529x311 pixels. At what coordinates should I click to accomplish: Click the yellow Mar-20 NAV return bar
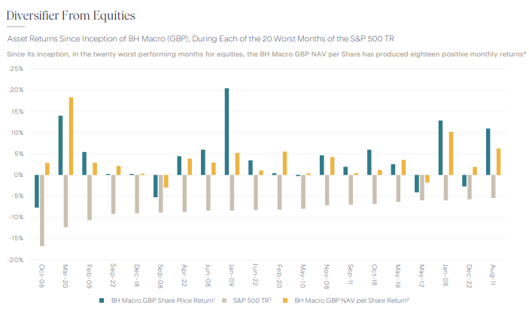pos(71,136)
